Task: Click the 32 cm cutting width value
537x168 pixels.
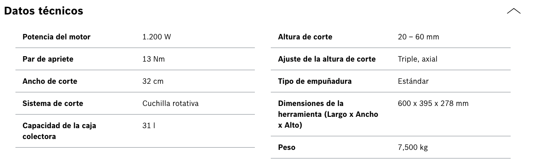Action: [x=153, y=81]
